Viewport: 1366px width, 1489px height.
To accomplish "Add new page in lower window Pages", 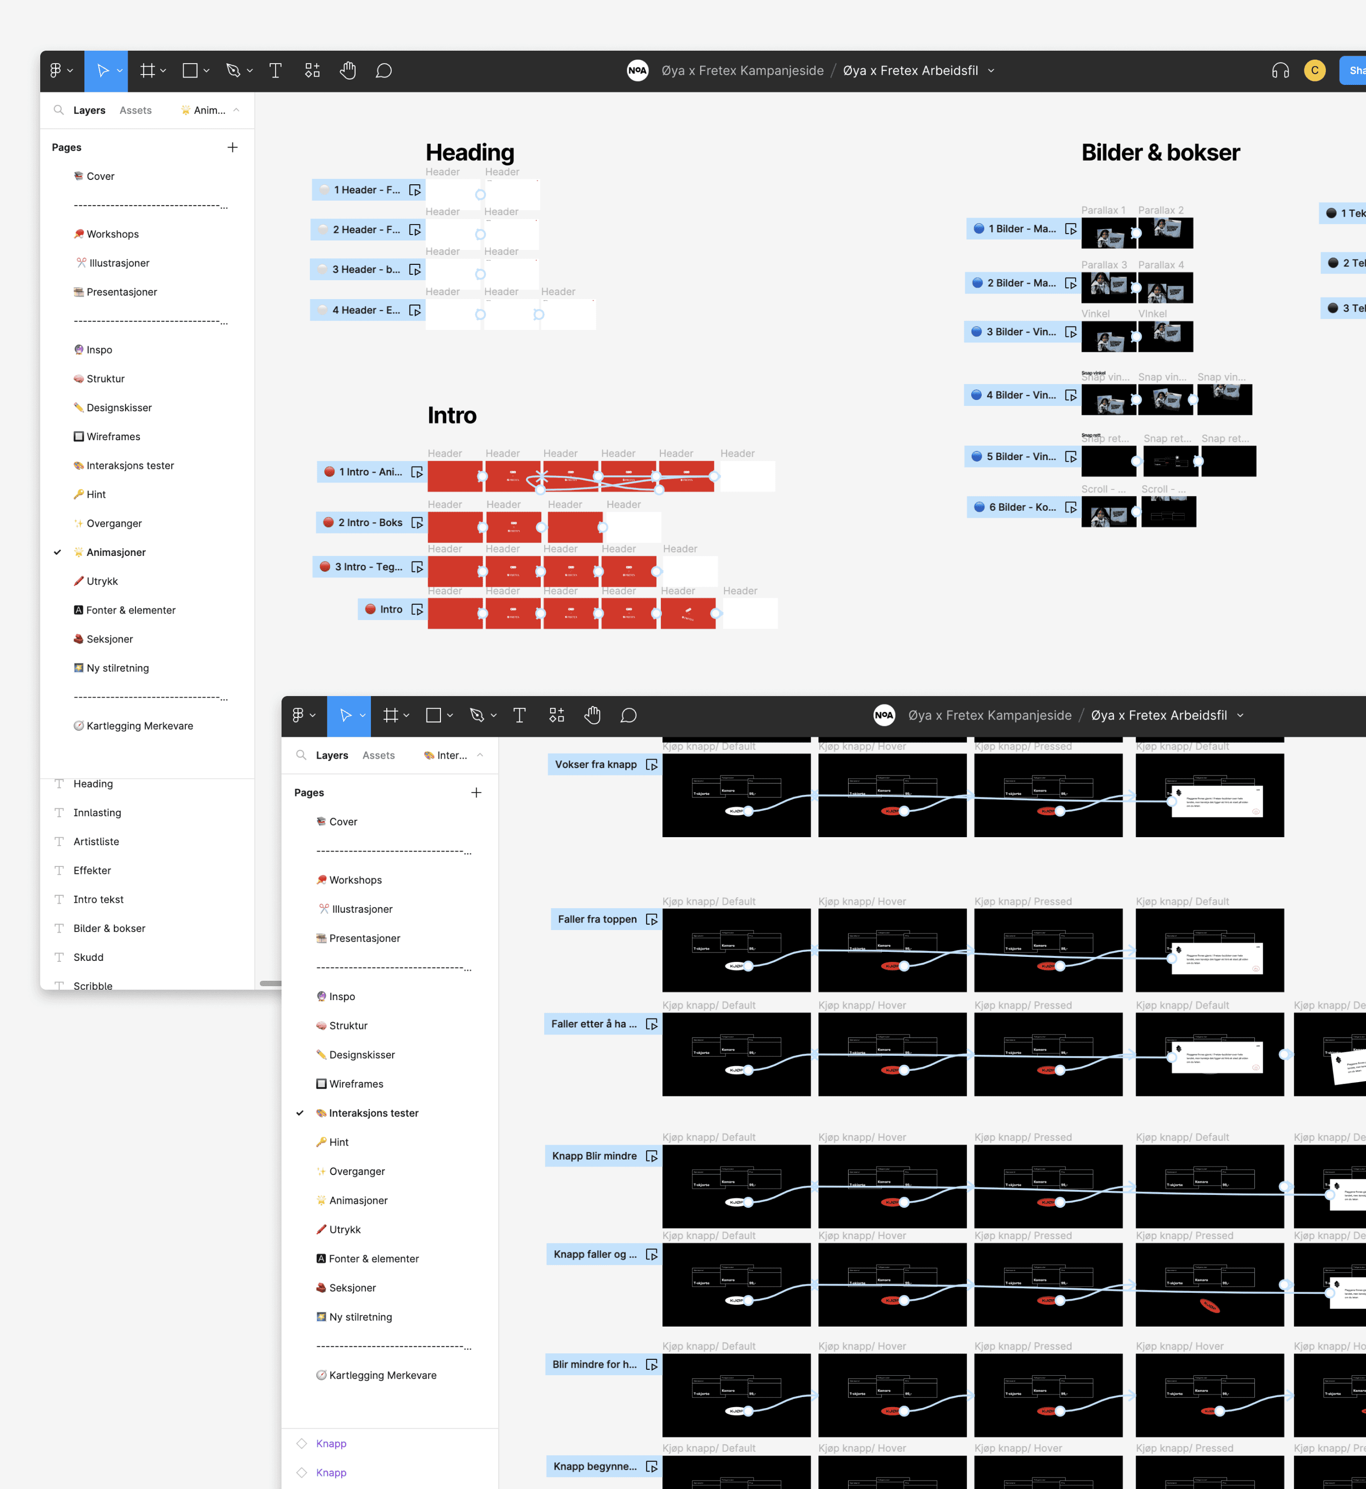I will (x=477, y=793).
